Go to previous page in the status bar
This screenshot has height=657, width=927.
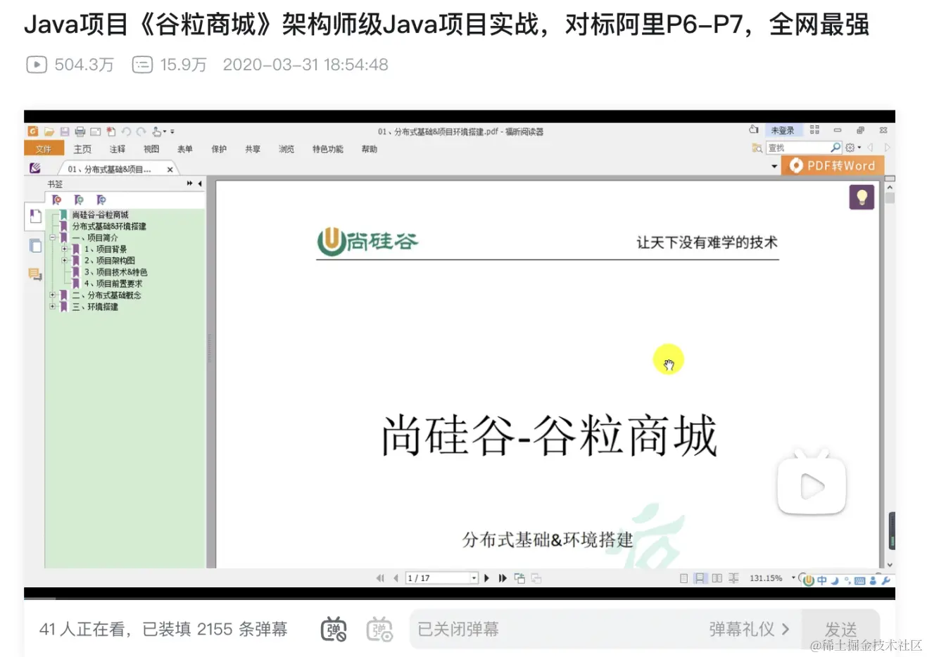pyautogui.click(x=396, y=578)
